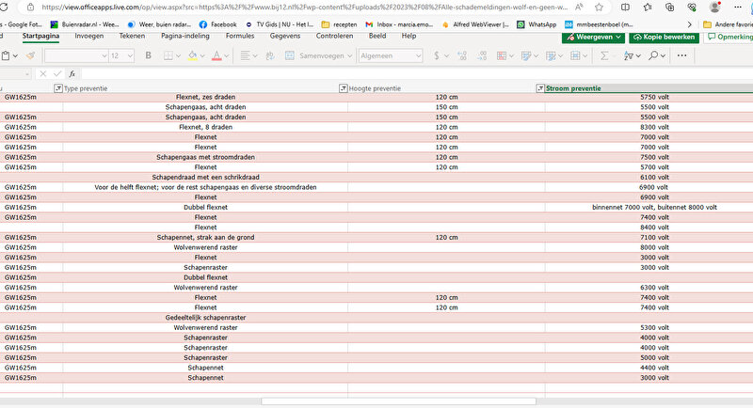Click the paste clipboard icon

point(6,56)
